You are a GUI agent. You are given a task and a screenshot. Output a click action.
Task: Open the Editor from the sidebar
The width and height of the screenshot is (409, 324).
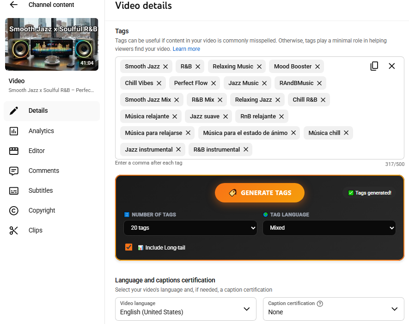point(37,151)
